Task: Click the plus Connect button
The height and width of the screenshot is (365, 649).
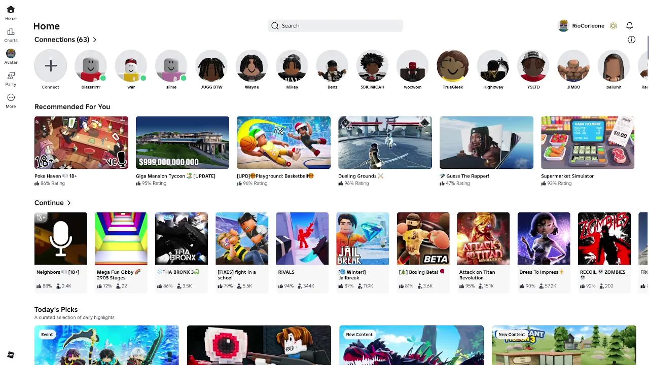Action: point(50,66)
